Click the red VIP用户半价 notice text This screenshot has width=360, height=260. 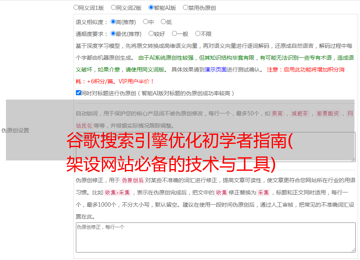tap(136, 81)
